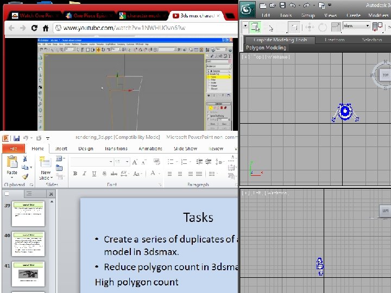Reload the YouTube page in Chrome
This screenshot has height=293, width=391.
34,28
